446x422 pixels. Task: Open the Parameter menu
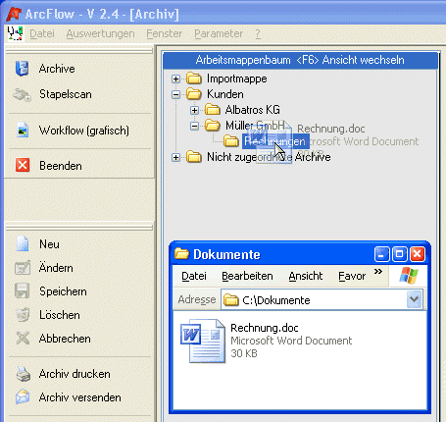tap(219, 33)
